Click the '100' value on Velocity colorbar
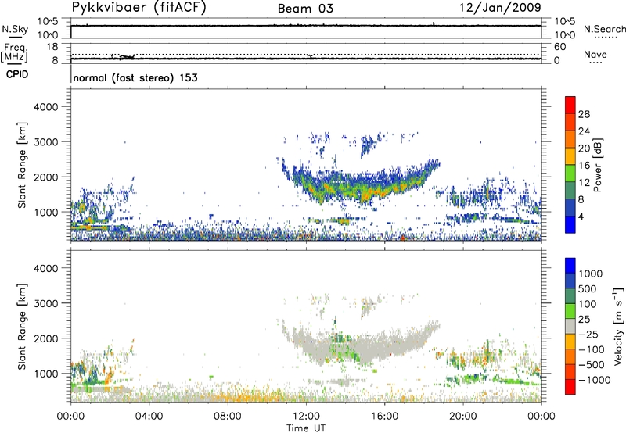Screen dimensions: 626x433 [x=588, y=304]
